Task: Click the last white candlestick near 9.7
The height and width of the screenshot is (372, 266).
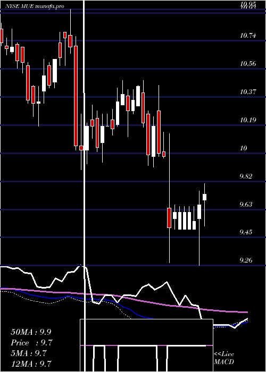Action: (204, 197)
